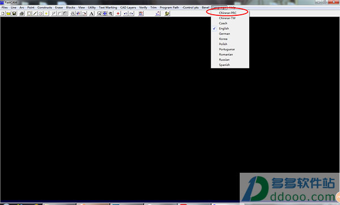Click the blue zoom-extents icon
Viewport: 340px width, 205px height.
click(x=105, y=14)
